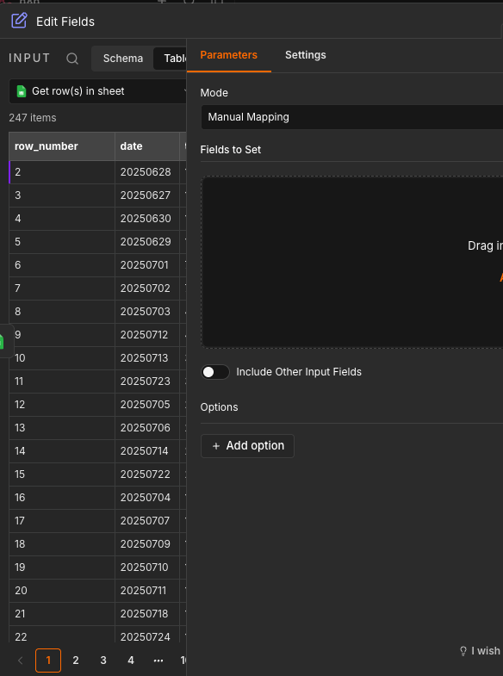The image size is (503, 676).
Task: Select the Parameters tab
Action: point(228,55)
